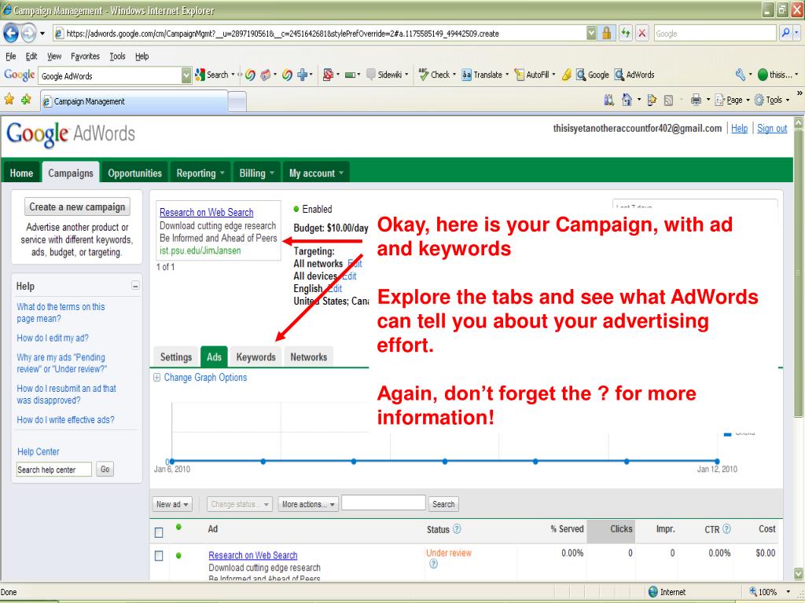Click the browser Forward arrow button
Screen dimensions: 805x603
[28, 33]
